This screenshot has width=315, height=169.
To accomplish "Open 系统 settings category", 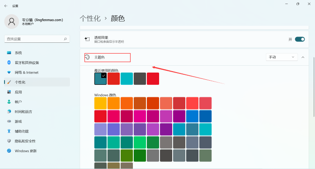I will point(37,53).
